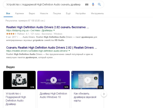153x108 pixels.
Task: Click the realtek-drivers.ru URL link
Action: tap(37, 51)
